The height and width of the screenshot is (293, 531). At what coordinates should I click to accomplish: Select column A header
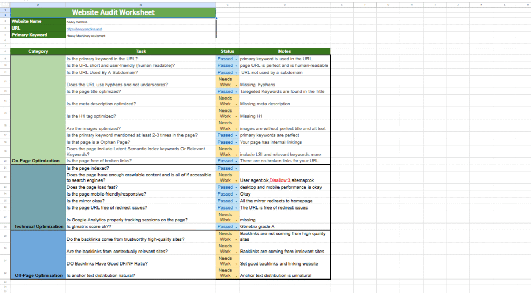38,5
